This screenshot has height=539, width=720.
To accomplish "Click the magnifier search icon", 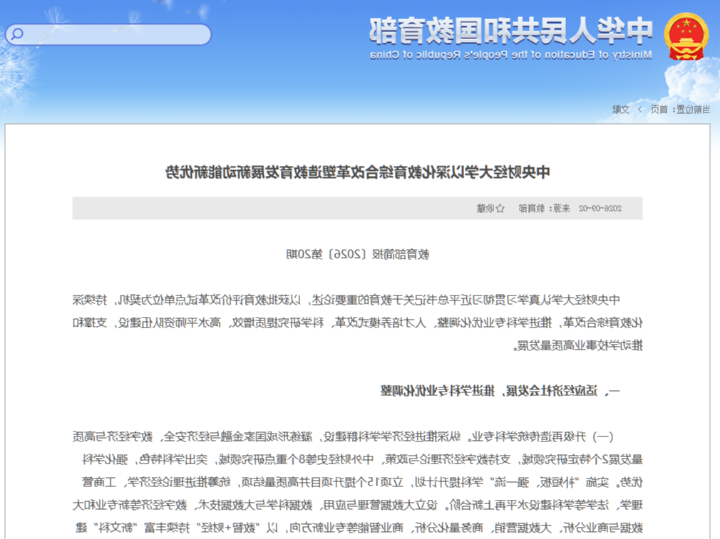I will 17,34.
